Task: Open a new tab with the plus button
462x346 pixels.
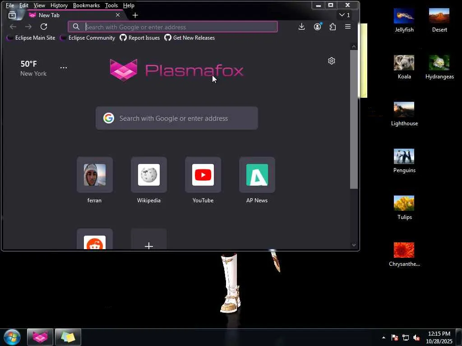Action: (x=135, y=15)
